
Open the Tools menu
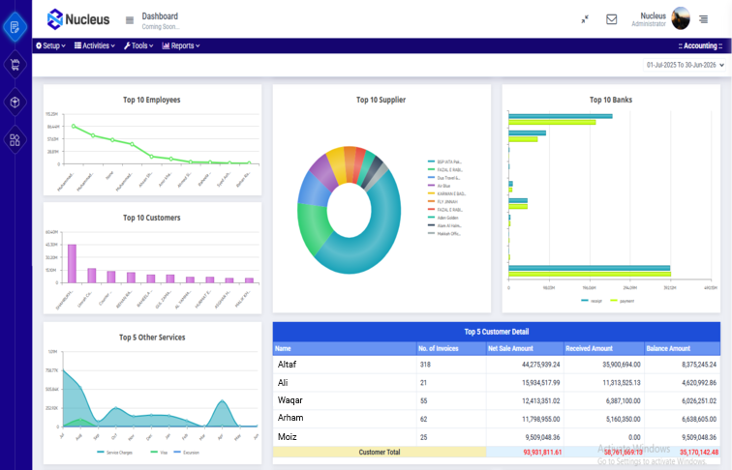pos(138,45)
